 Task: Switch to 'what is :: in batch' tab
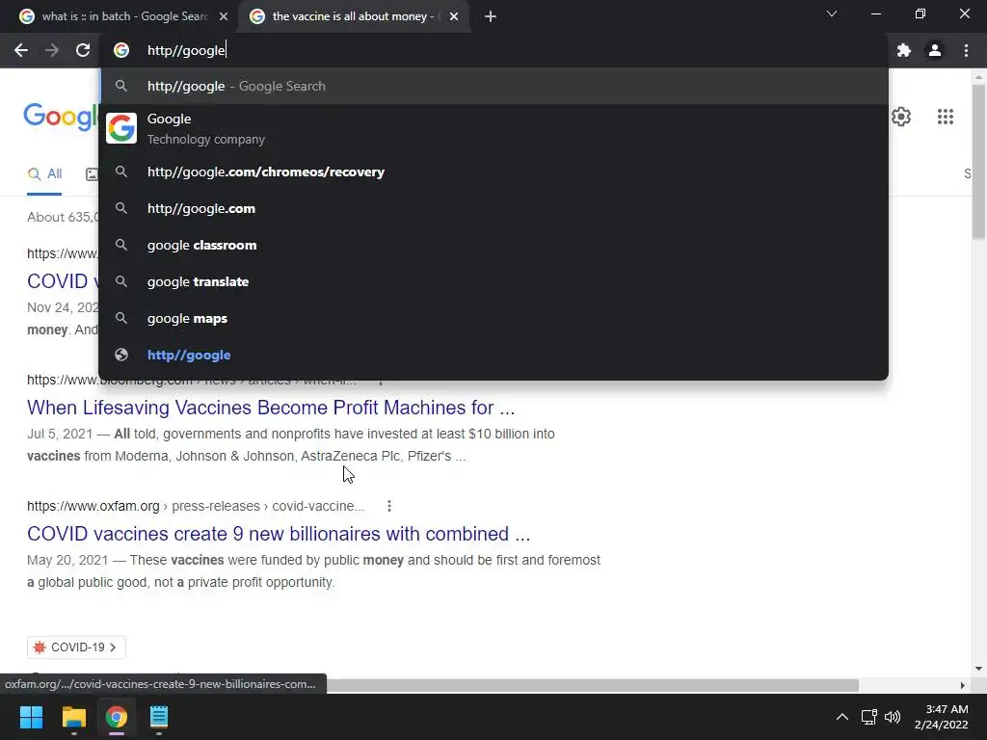pyautogui.click(x=123, y=16)
